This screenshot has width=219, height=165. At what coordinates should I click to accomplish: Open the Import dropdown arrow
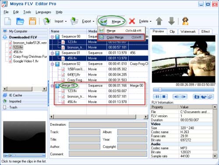pyautogui.click(x=66, y=21)
